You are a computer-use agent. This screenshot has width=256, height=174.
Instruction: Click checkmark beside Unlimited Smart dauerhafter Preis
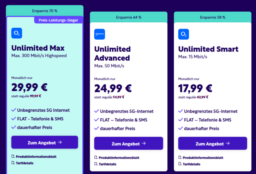(x=181, y=128)
